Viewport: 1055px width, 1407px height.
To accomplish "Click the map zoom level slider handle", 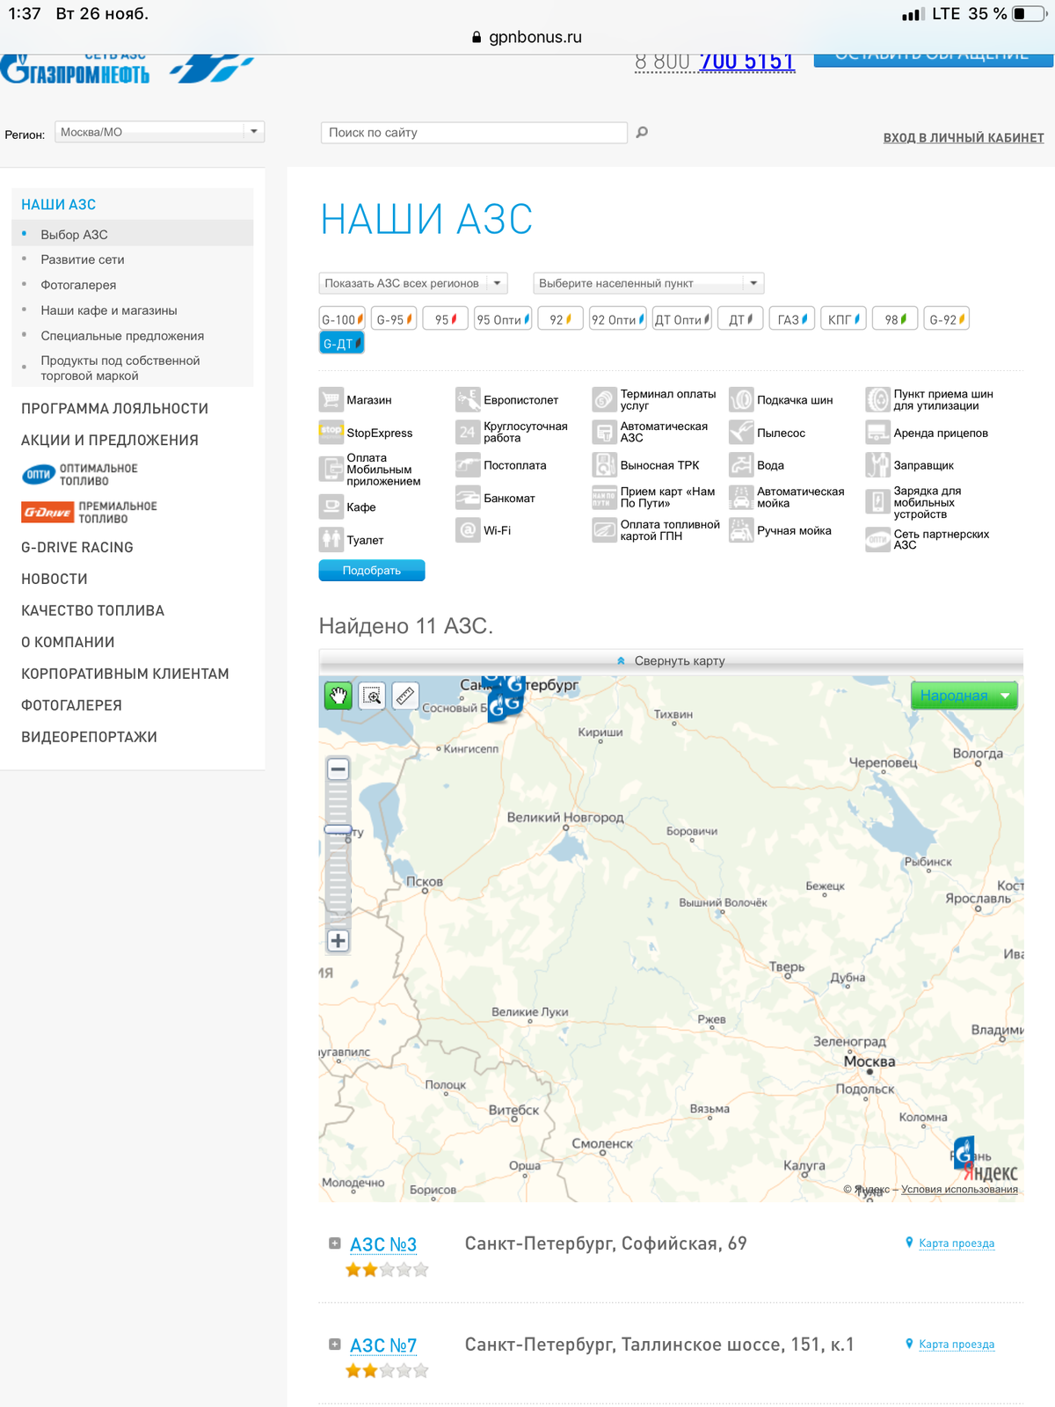I will tap(338, 829).
